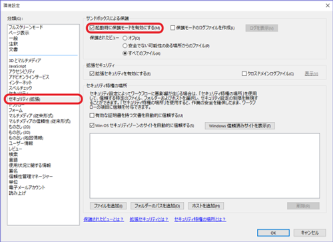Viewport: 333px width, 242px height.
Task: Click フォルダーのパスを追加 button
Action: [157, 206]
